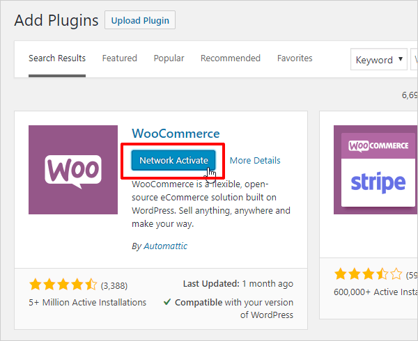
Task: Open the WooCommerce plugin title link
Action: coord(176,133)
